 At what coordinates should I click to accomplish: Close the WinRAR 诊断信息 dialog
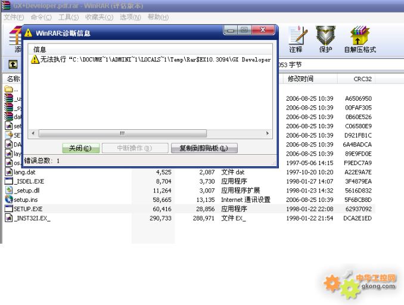pyautogui.click(x=263, y=30)
